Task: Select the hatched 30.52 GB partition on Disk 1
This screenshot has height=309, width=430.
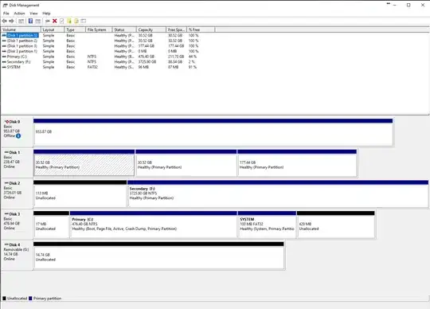Action: coord(84,163)
